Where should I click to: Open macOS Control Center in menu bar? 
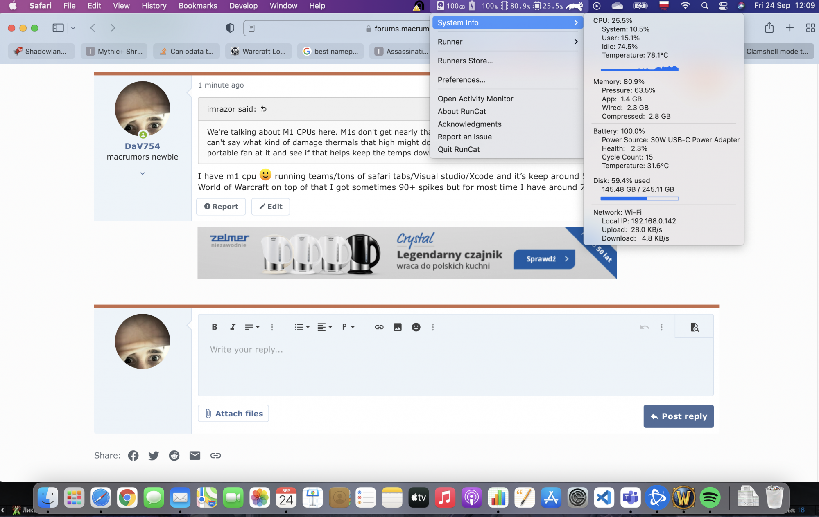723,6
